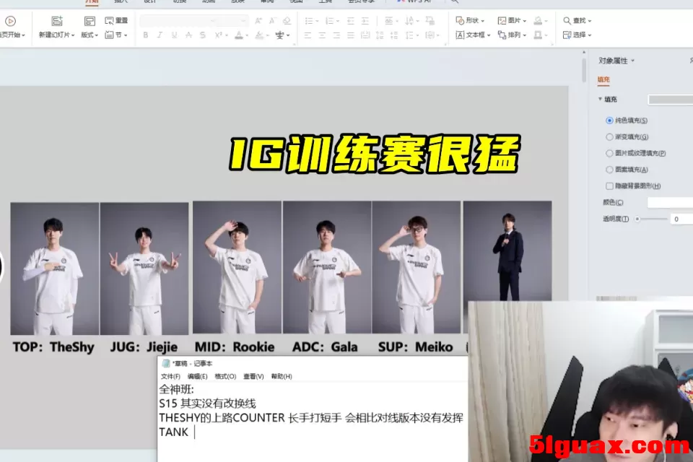Open the New Slide (新建幻灯片) dropdown arrow
The image size is (693, 462).
(73, 35)
